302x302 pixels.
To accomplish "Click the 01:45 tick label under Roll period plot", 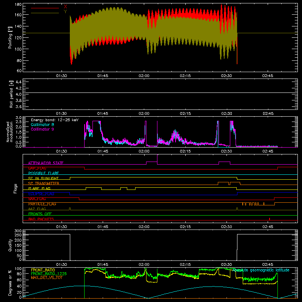I will pos(103,114).
